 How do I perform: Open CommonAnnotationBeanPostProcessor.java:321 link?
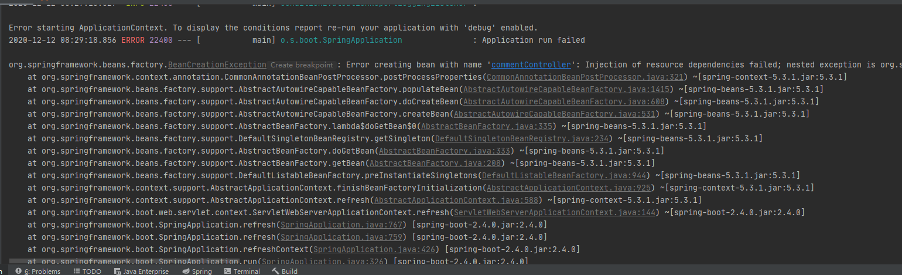pos(585,77)
